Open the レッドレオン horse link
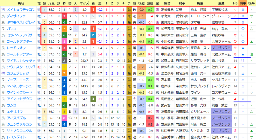The height and width of the screenshot is (140, 256). (16, 48)
